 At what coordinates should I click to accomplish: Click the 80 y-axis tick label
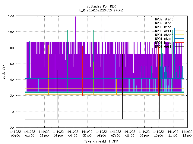point(12,48)
